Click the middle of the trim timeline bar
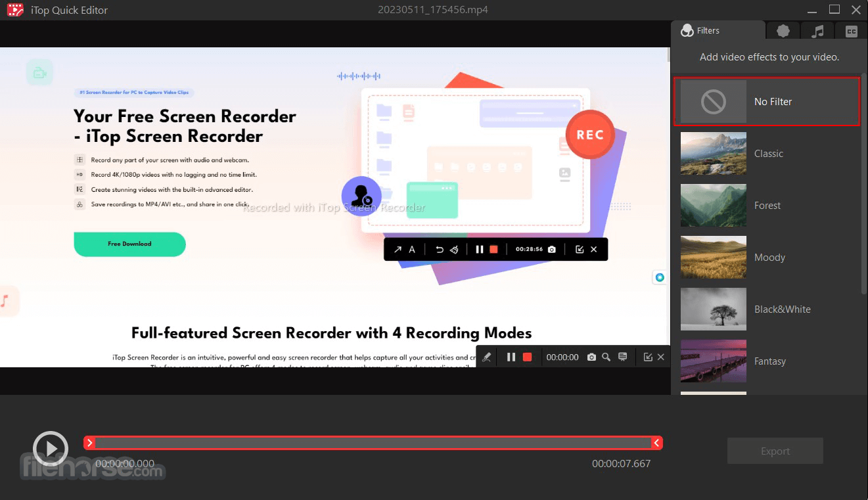This screenshot has width=868, height=500. point(373,443)
